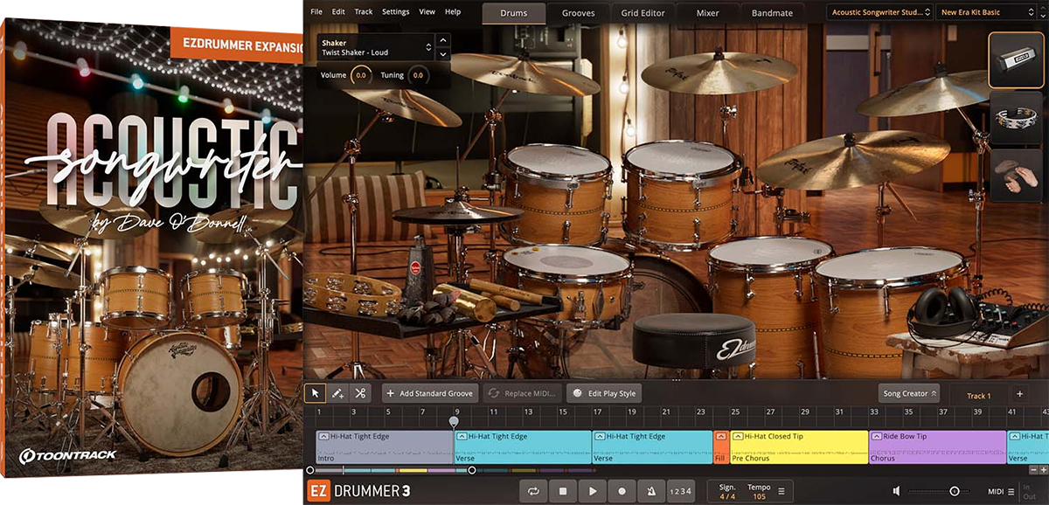The width and height of the screenshot is (1049, 505).
Task: Adjust the master volume slider
Action: pyautogui.click(x=955, y=491)
